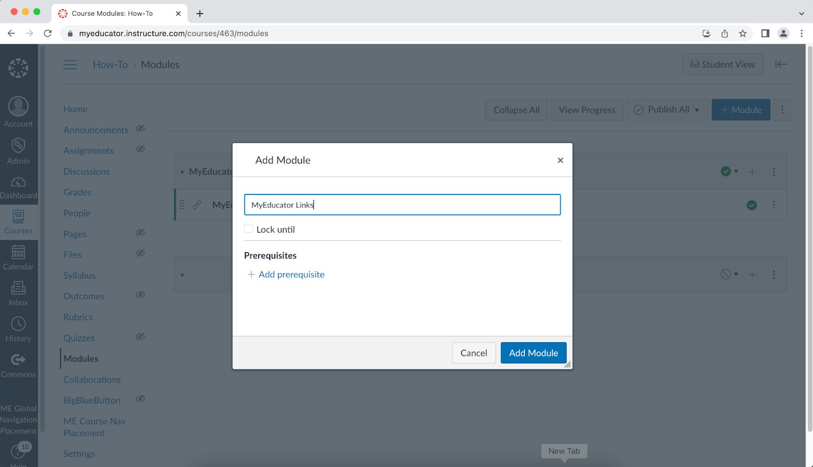The height and width of the screenshot is (467, 813).
Task: Click the hidden-eye icon beside Pages
Action: pyautogui.click(x=140, y=232)
